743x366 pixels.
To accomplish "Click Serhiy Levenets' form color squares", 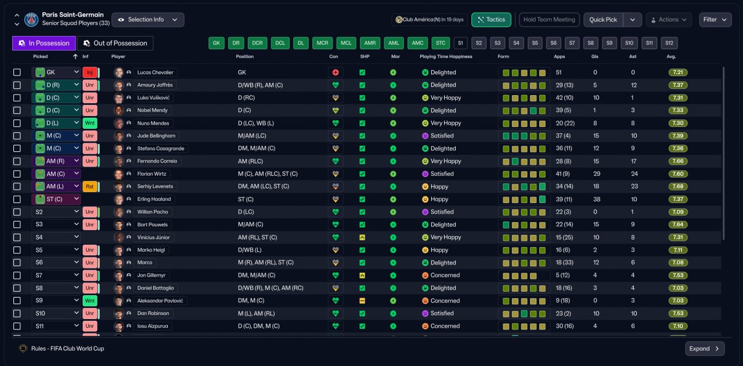I will tap(524, 187).
